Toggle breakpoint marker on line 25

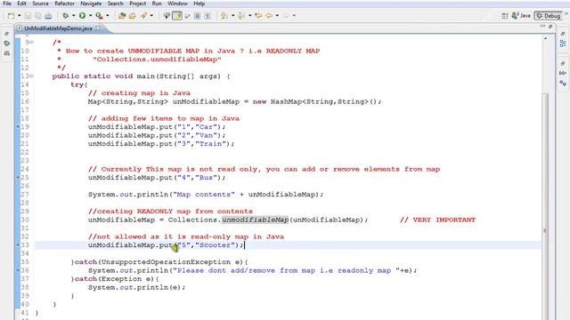[x=18, y=178]
